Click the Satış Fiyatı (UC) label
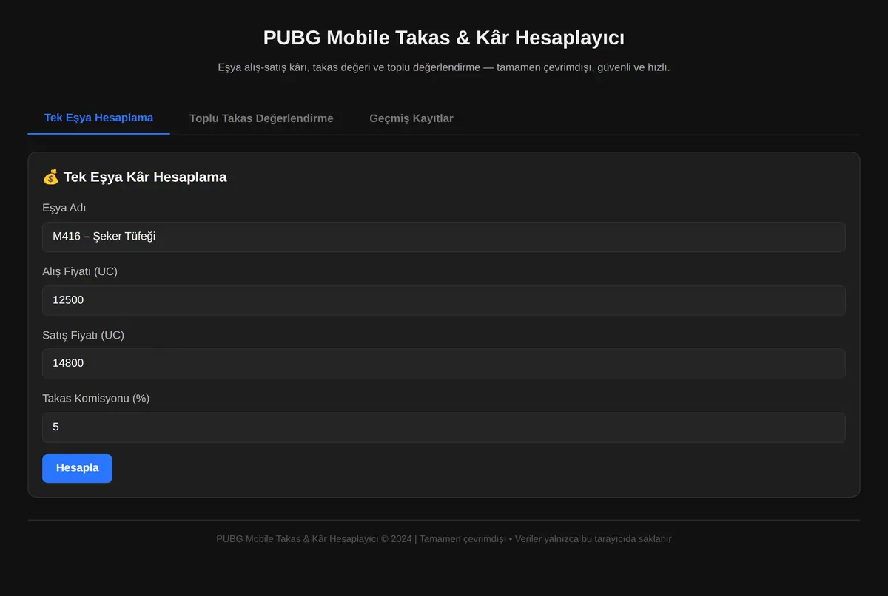888x596 pixels. click(x=83, y=335)
